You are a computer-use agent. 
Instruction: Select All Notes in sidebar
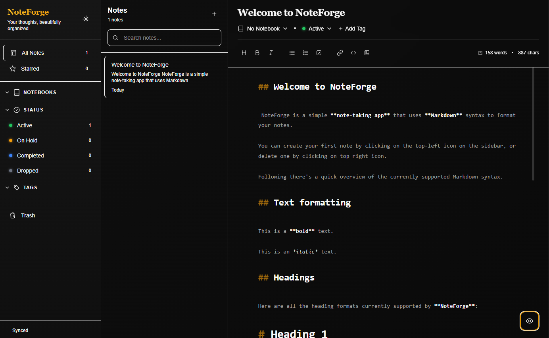(x=33, y=53)
